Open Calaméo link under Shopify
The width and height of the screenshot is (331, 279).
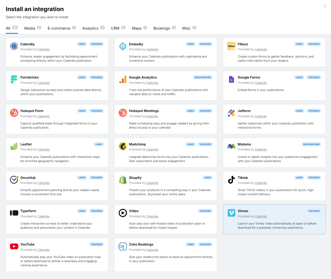click(152, 183)
